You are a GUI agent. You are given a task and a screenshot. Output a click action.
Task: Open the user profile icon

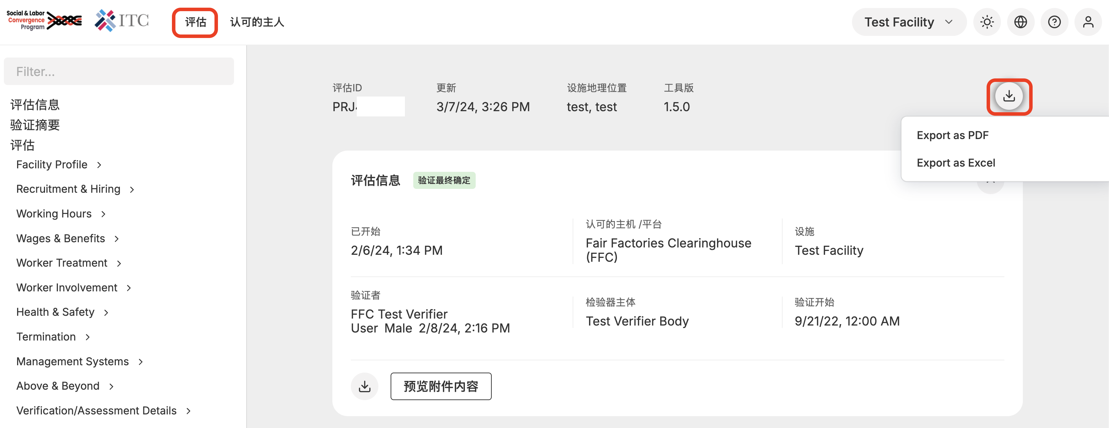[1087, 22]
